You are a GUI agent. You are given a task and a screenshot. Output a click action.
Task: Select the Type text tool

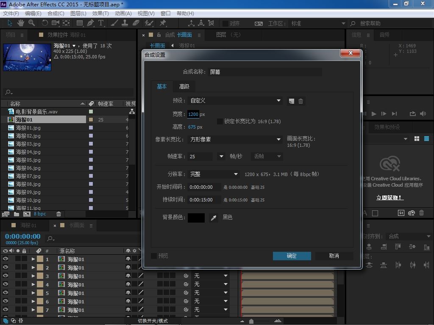(x=101, y=23)
